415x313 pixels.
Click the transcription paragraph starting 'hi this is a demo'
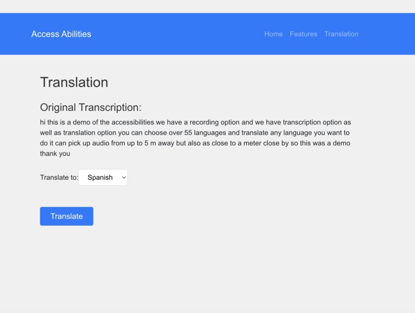point(195,138)
